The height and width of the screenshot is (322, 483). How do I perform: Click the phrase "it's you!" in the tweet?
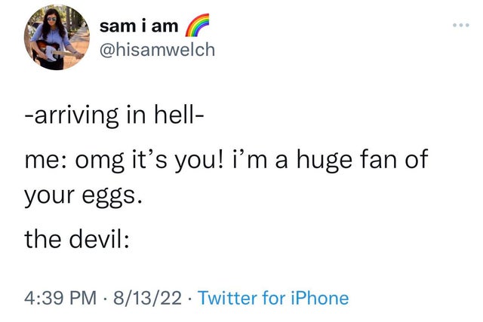tap(198, 163)
